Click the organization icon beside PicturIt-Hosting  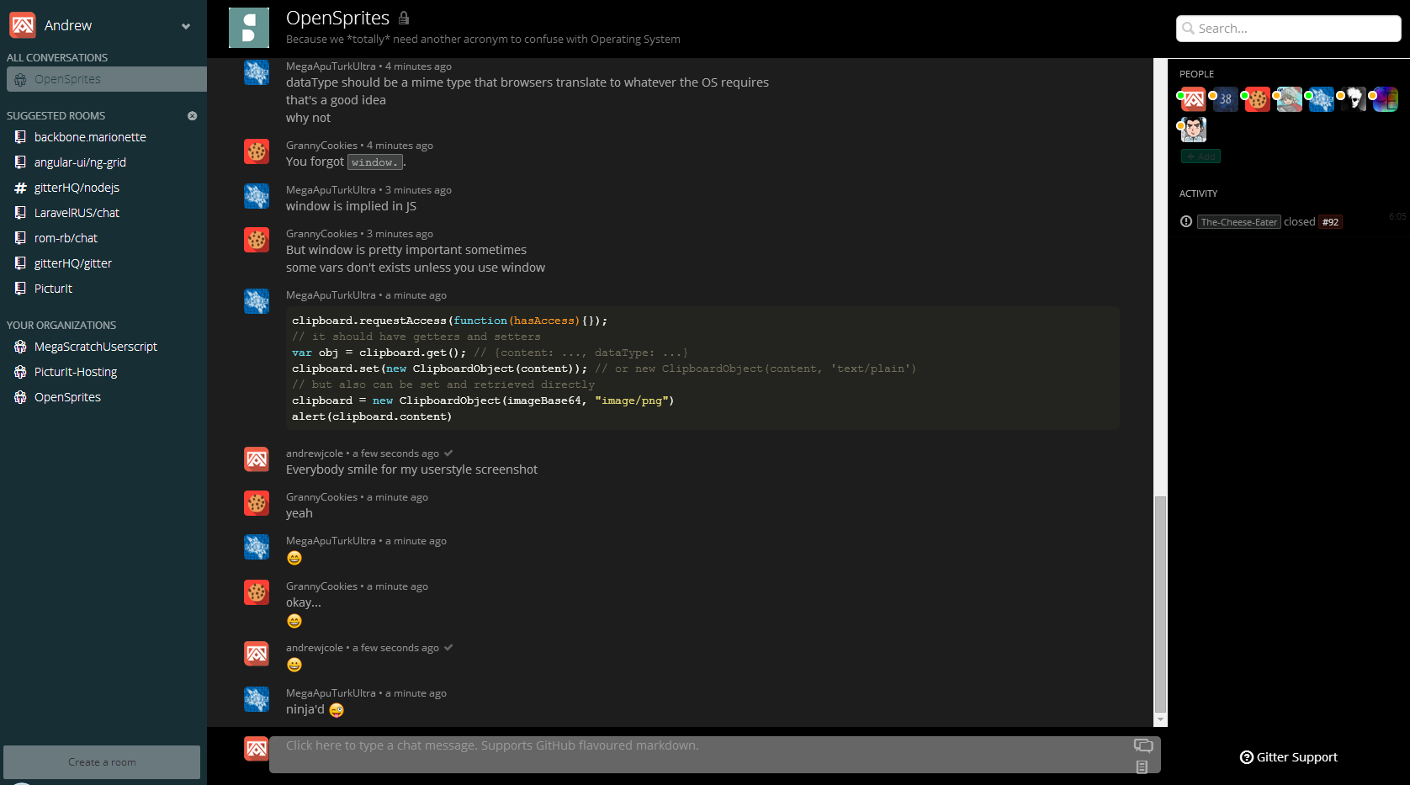click(x=20, y=371)
